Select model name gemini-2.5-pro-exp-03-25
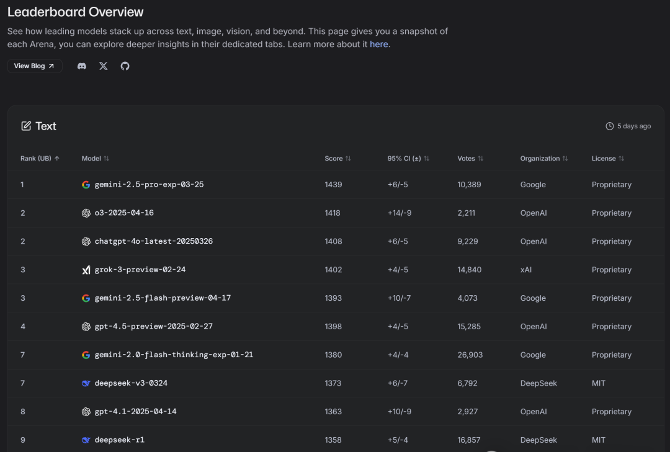Screen dimensions: 670x452 click(x=149, y=185)
